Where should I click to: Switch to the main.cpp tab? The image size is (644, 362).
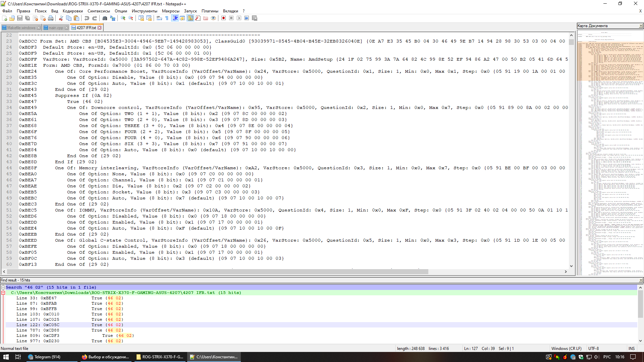pyautogui.click(x=55, y=28)
